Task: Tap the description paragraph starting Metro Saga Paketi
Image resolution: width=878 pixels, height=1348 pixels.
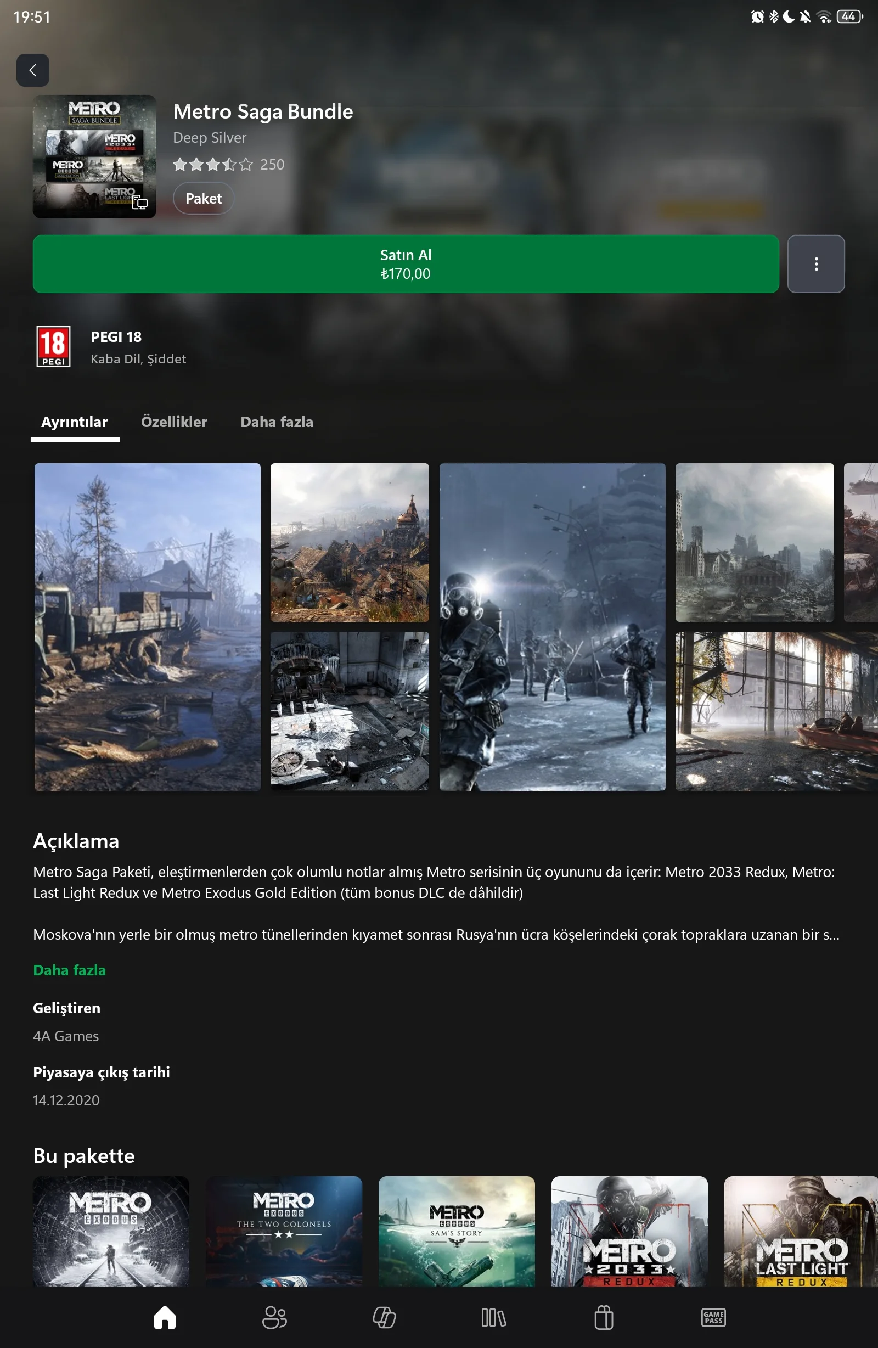Action: tap(434, 883)
